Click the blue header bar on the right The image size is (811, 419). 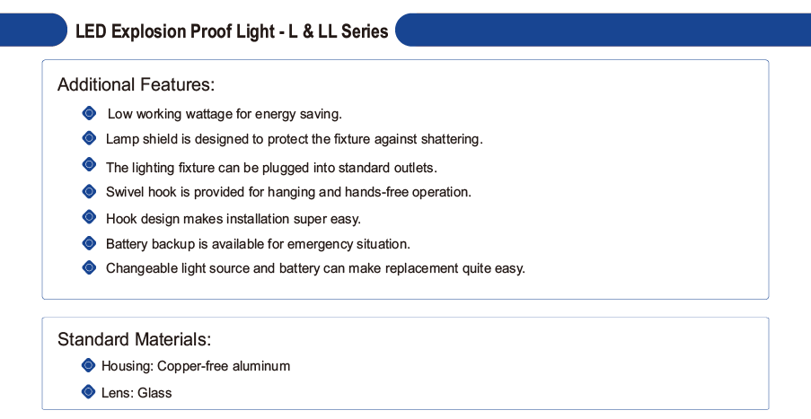(603, 30)
